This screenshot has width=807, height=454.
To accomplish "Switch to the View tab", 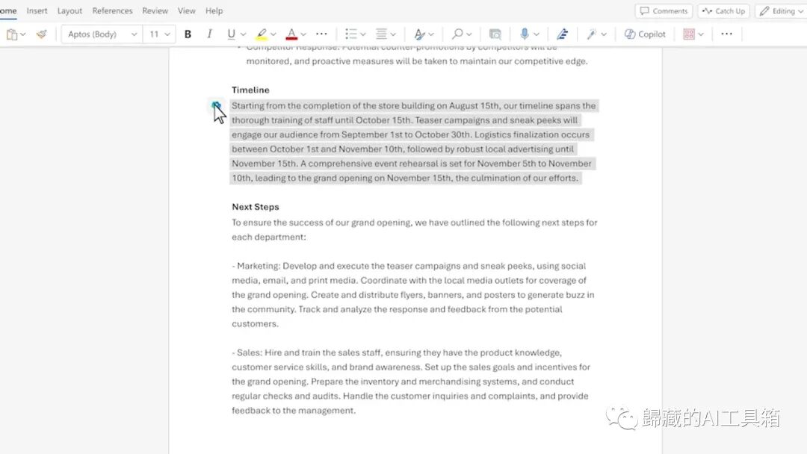I will (x=186, y=10).
